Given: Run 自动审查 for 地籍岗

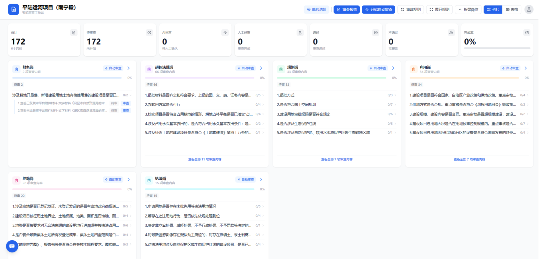Looking at the screenshot, I should (x=113, y=179).
